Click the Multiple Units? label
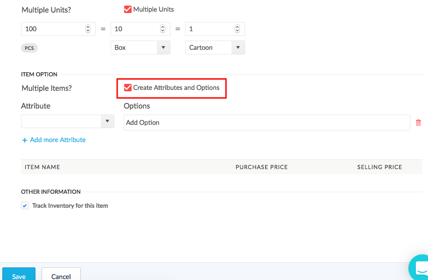 [x=46, y=10]
